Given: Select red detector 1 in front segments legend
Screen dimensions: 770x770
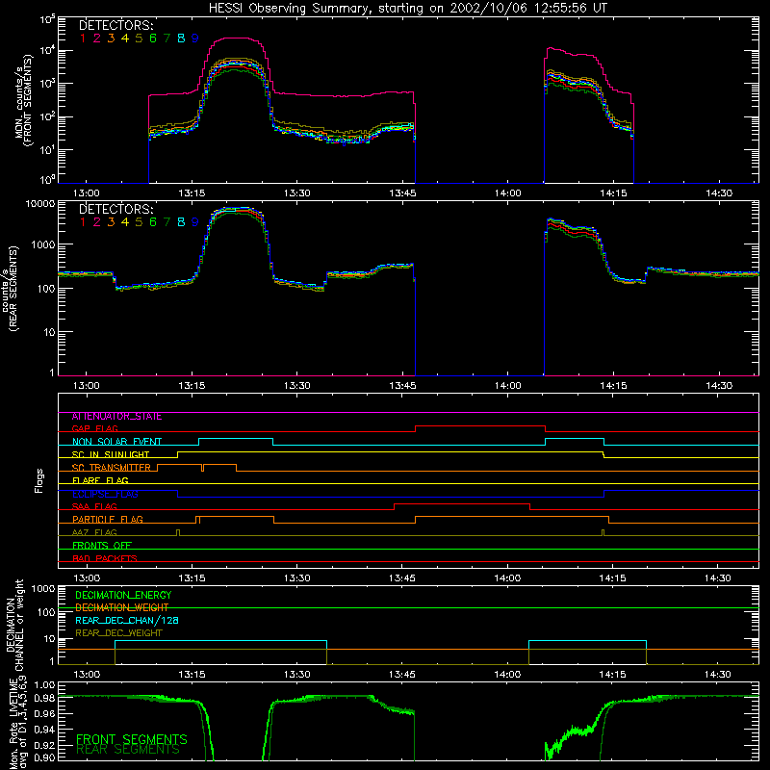Looking at the screenshot, I should pyautogui.click(x=83, y=38).
